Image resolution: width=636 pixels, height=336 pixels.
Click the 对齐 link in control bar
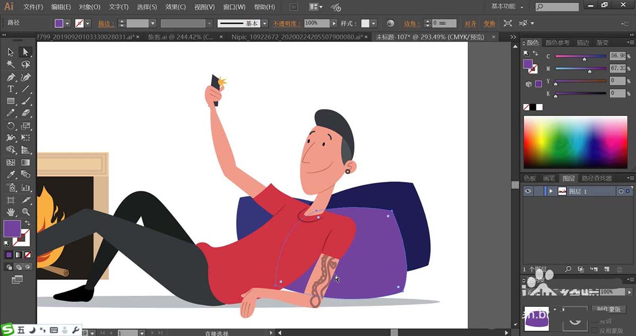pos(470,24)
